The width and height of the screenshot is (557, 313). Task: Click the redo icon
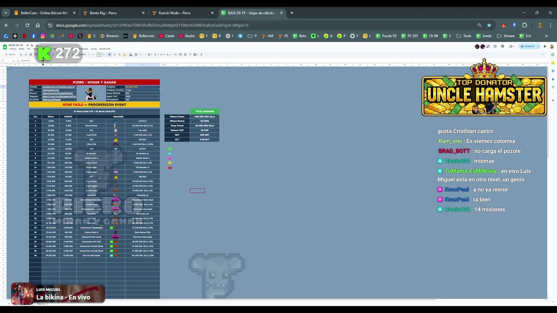pos(26,54)
